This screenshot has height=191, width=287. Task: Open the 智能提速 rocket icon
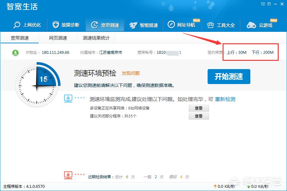pos(133,25)
